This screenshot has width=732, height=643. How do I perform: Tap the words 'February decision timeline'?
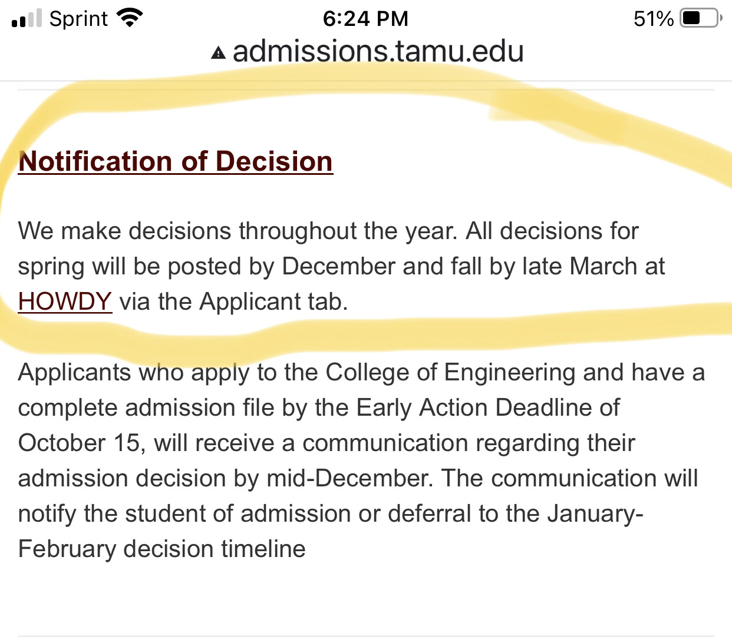[162, 549]
